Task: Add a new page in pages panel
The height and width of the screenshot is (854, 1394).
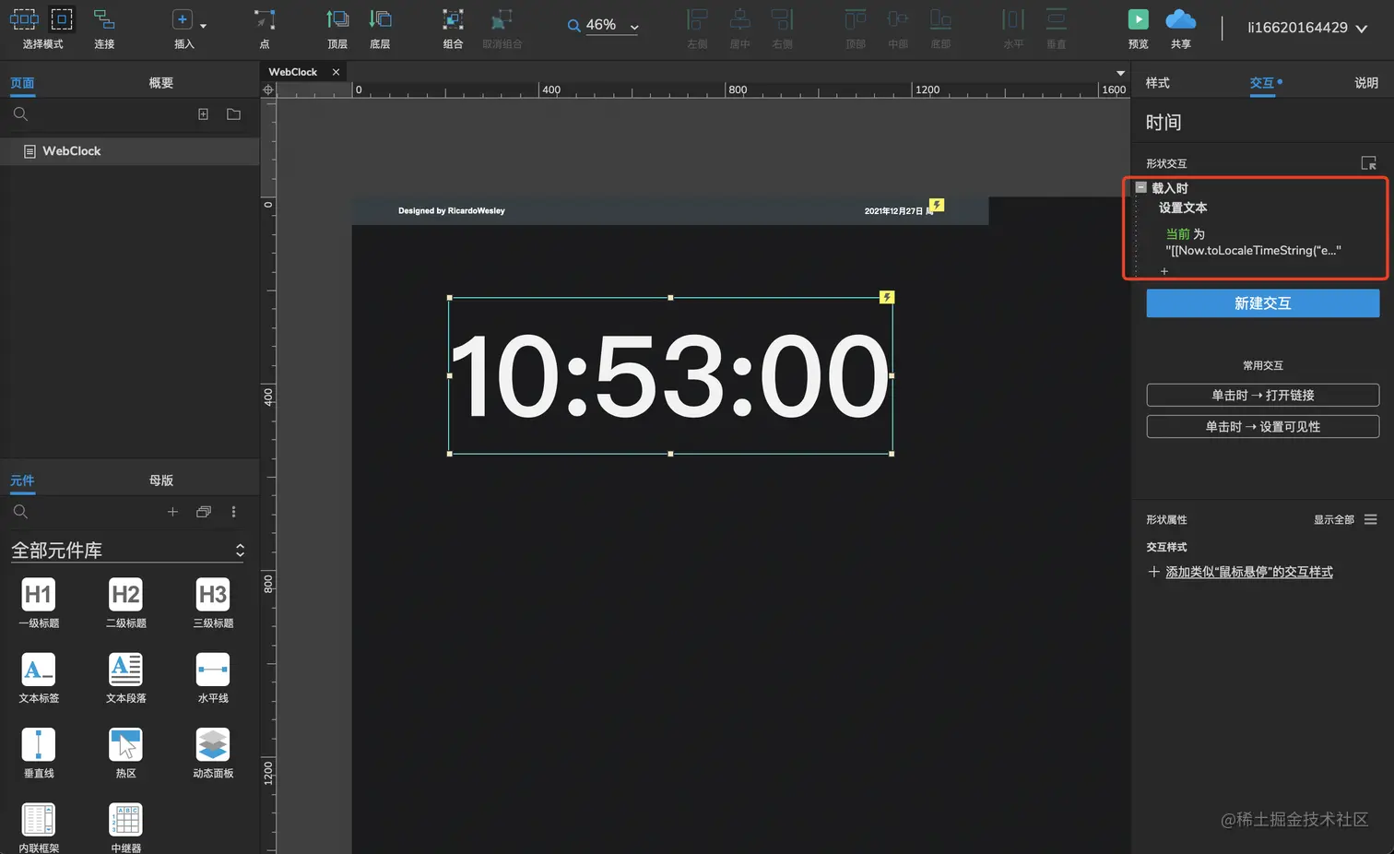Action: (203, 114)
